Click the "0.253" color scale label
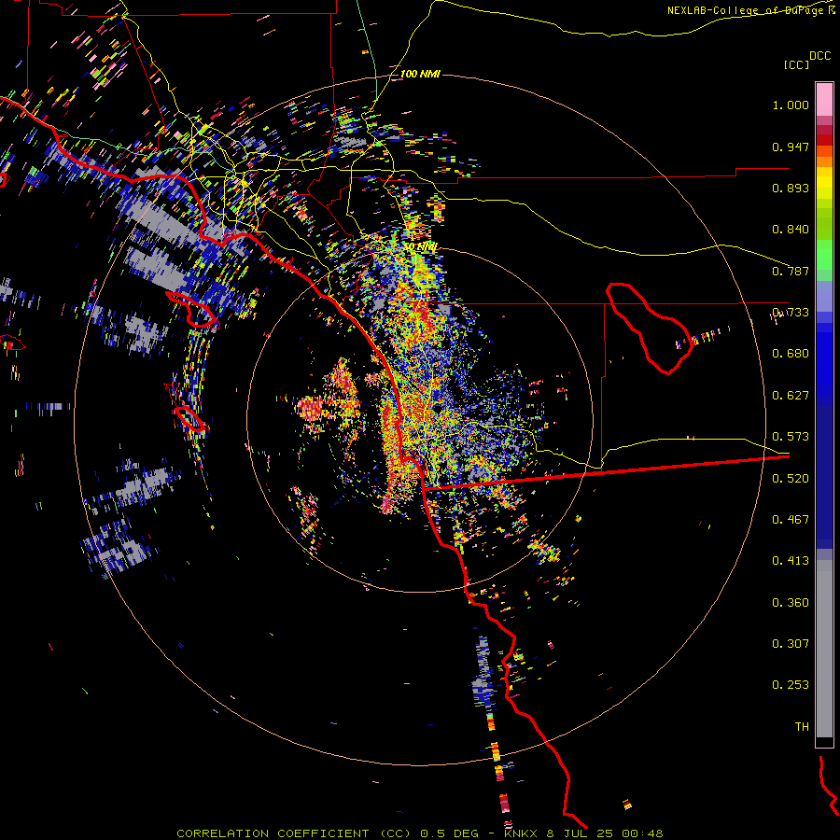840x840 pixels. pos(791,685)
